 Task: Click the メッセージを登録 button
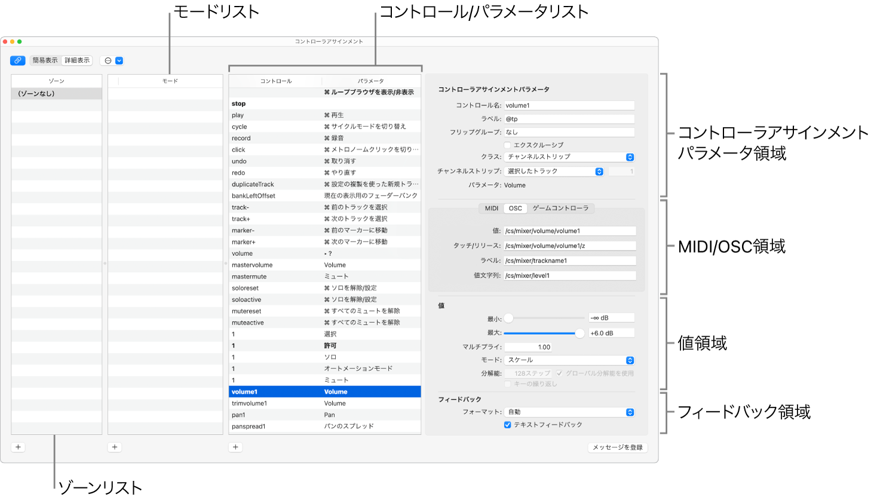coord(617,447)
